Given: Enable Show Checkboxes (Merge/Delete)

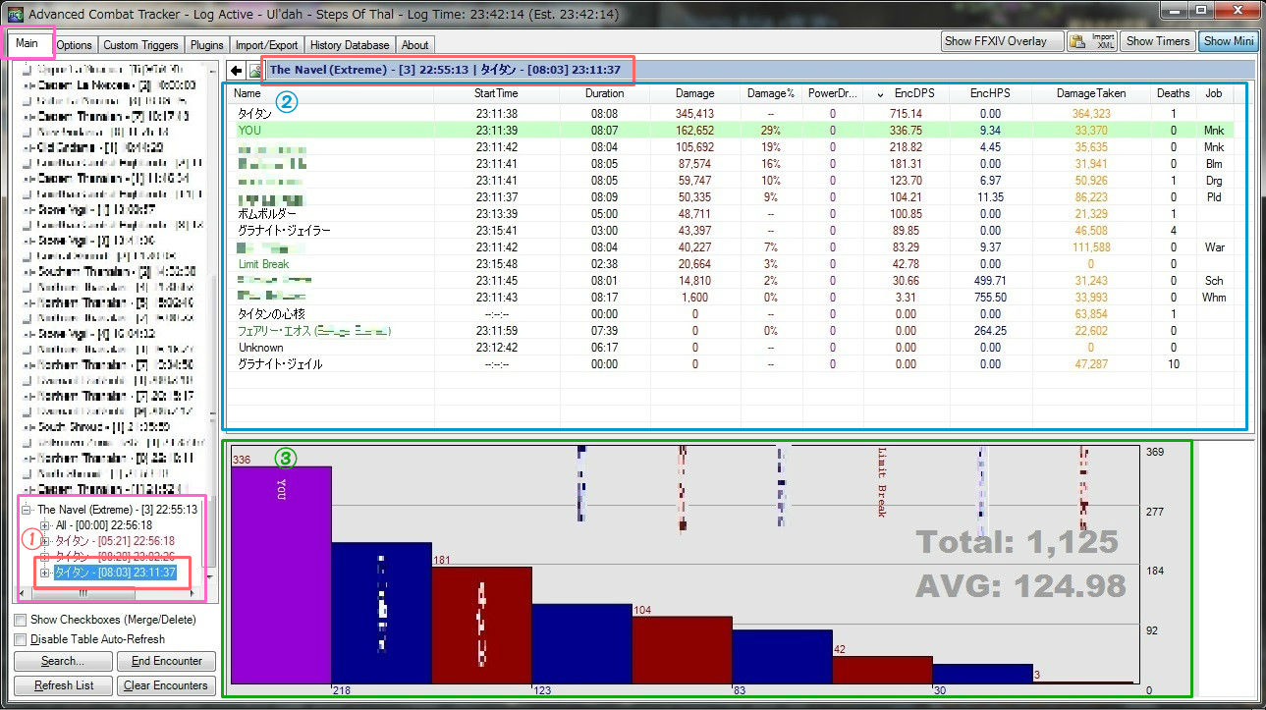Looking at the screenshot, I should click(x=21, y=620).
